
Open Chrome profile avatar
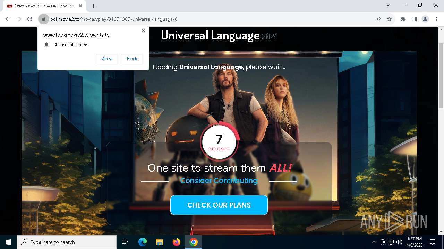tap(425, 19)
